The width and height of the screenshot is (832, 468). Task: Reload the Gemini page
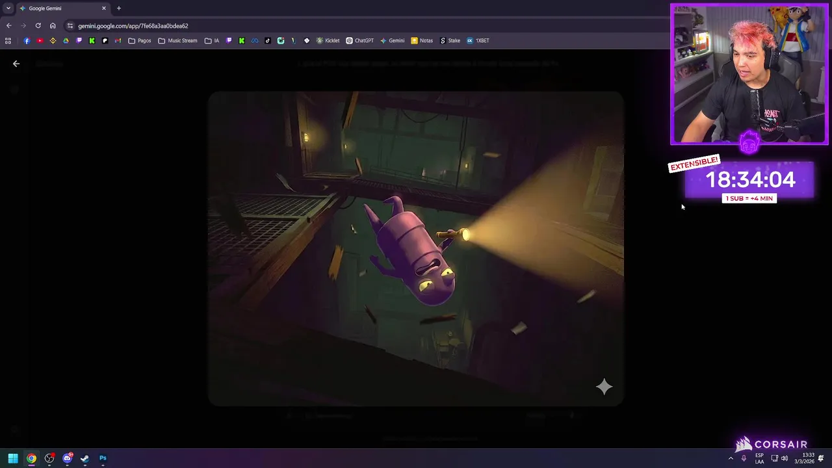[38, 26]
